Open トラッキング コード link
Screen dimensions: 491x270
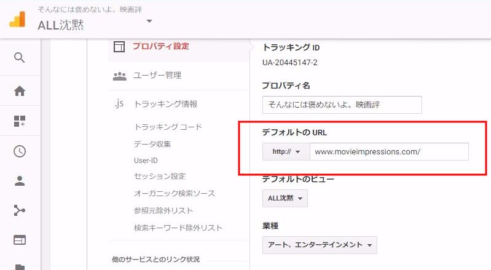pos(168,127)
